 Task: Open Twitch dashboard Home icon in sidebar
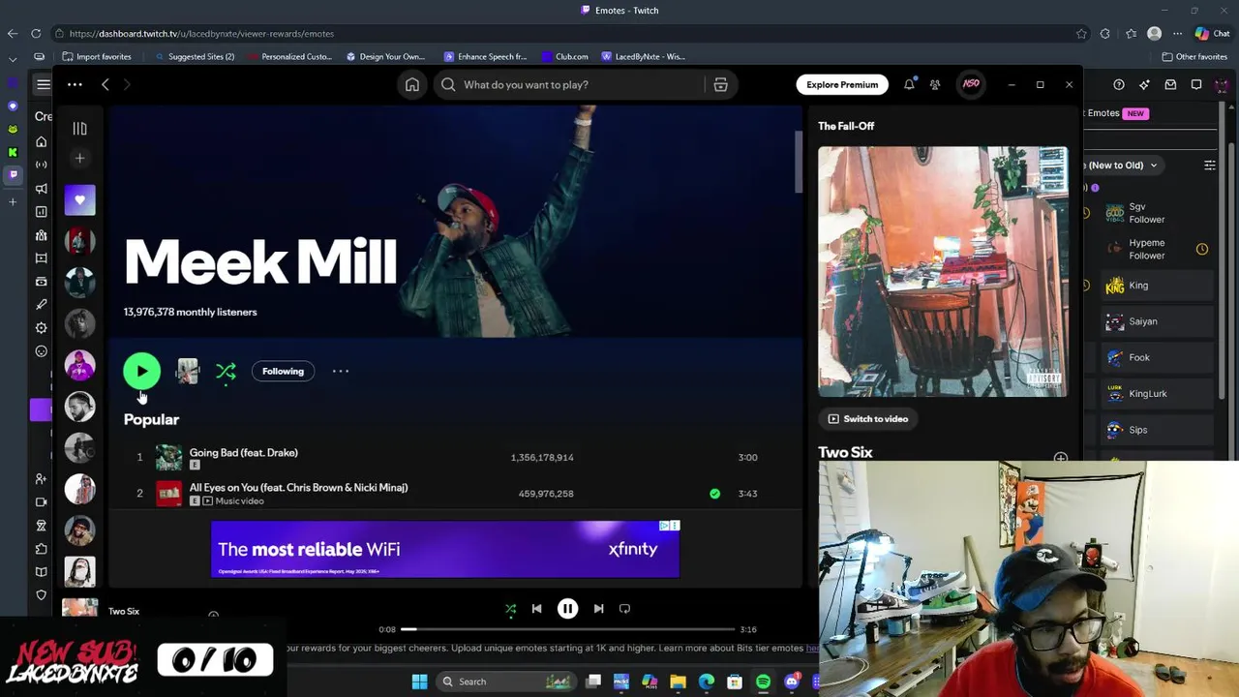pos(41,141)
